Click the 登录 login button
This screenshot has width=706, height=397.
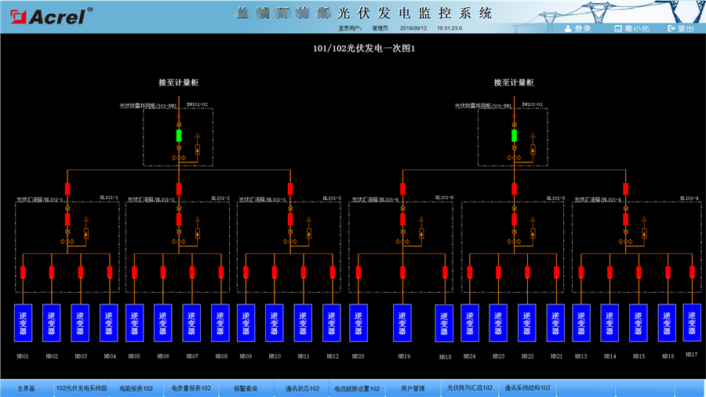tap(577, 28)
